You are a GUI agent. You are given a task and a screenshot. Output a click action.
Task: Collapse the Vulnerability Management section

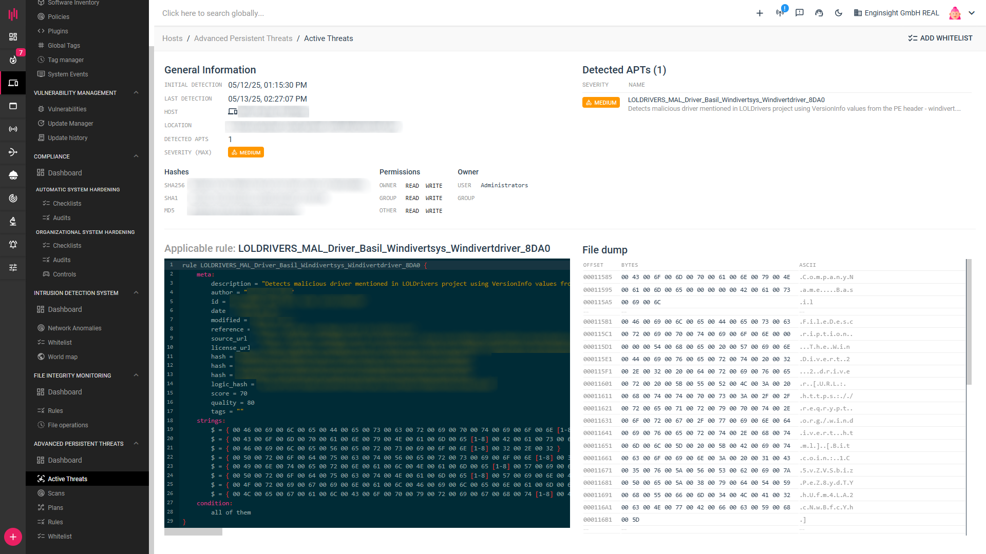[x=136, y=93]
